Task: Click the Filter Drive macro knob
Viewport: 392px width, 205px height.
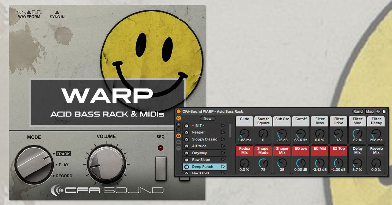Action: (339, 133)
